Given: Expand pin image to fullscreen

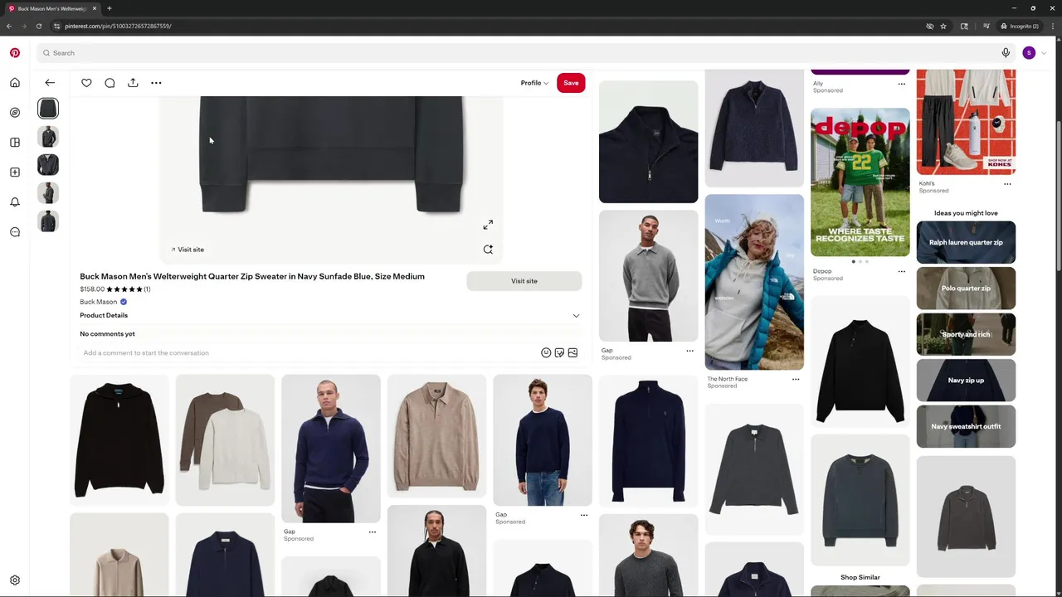Looking at the screenshot, I should tap(488, 225).
